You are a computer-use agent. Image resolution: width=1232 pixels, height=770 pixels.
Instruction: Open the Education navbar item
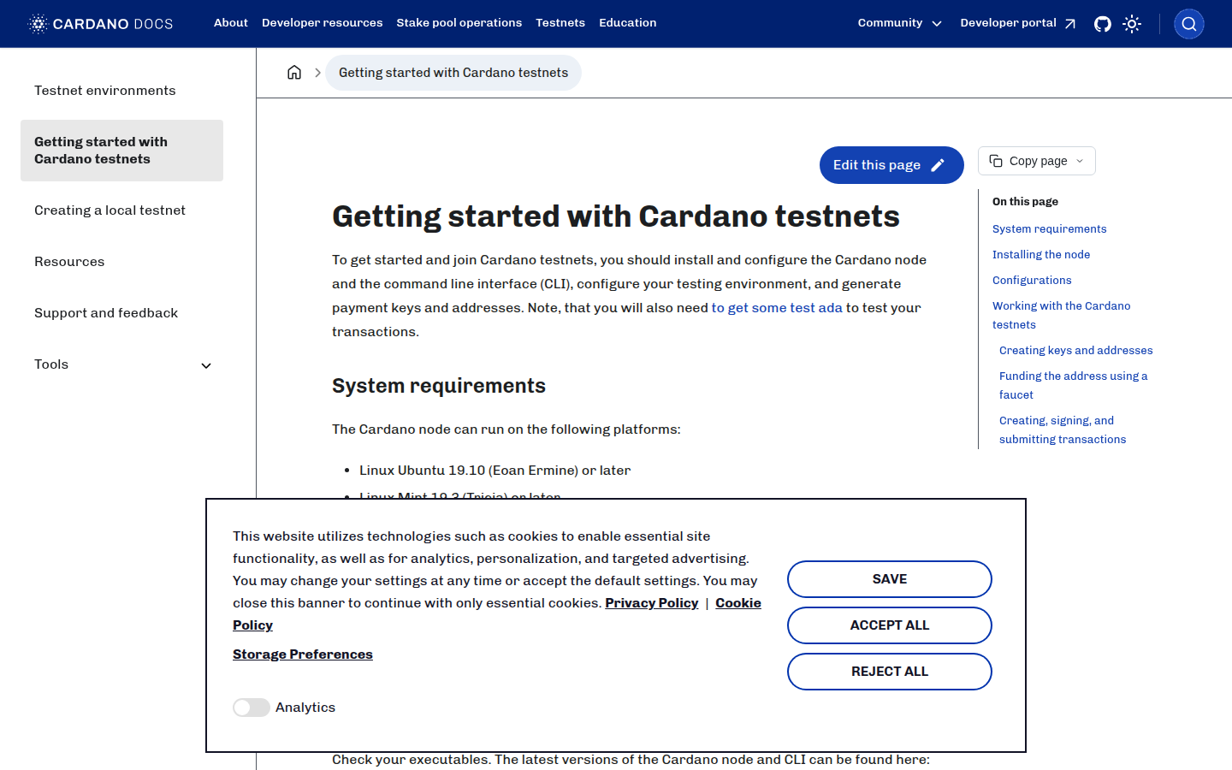tap(628, 23)
